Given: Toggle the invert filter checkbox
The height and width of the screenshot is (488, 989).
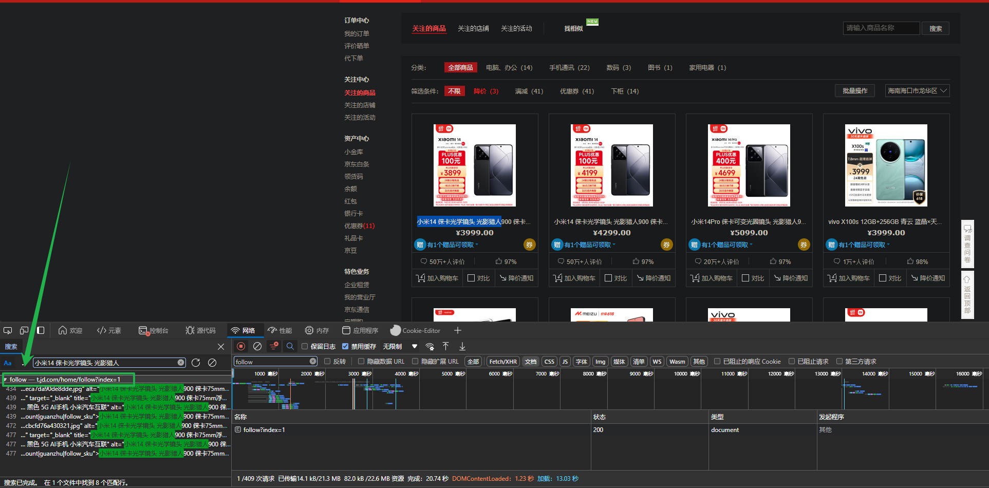Looking at the screenshot, I should [327, 361].
